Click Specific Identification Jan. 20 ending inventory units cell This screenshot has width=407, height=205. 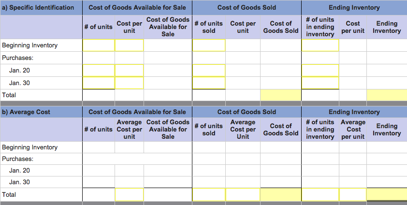(320, 71)
